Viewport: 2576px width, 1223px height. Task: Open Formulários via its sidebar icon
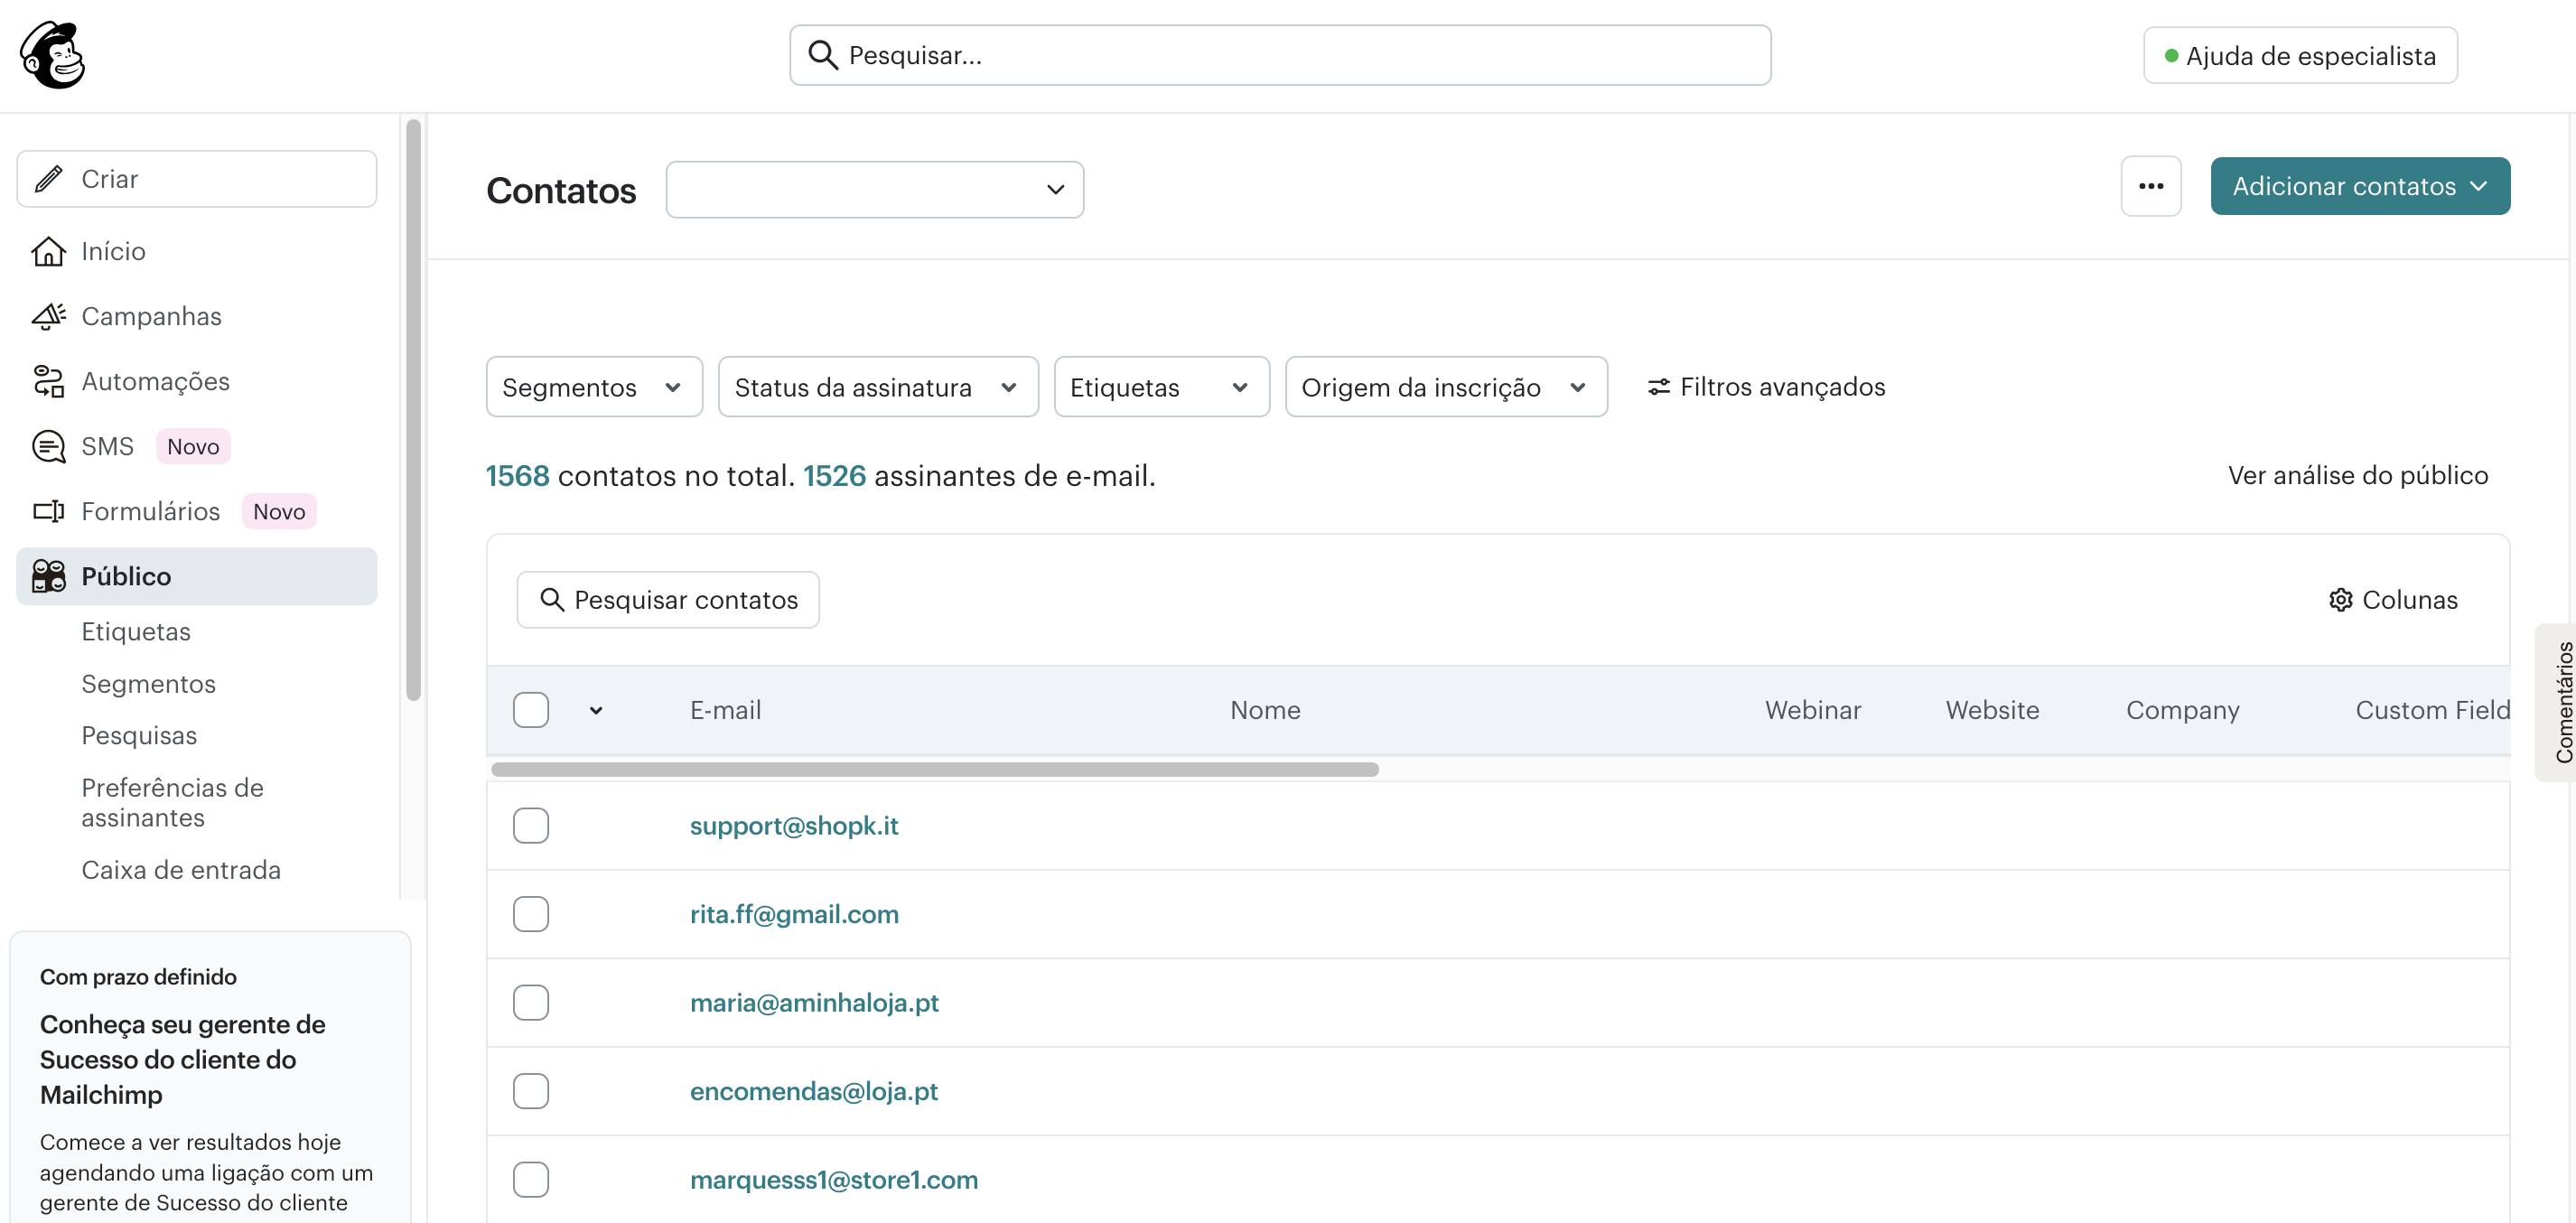48,511
